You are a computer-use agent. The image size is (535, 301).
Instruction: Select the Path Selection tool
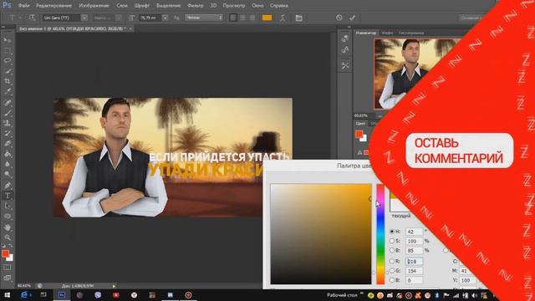(x=8, y=207)
